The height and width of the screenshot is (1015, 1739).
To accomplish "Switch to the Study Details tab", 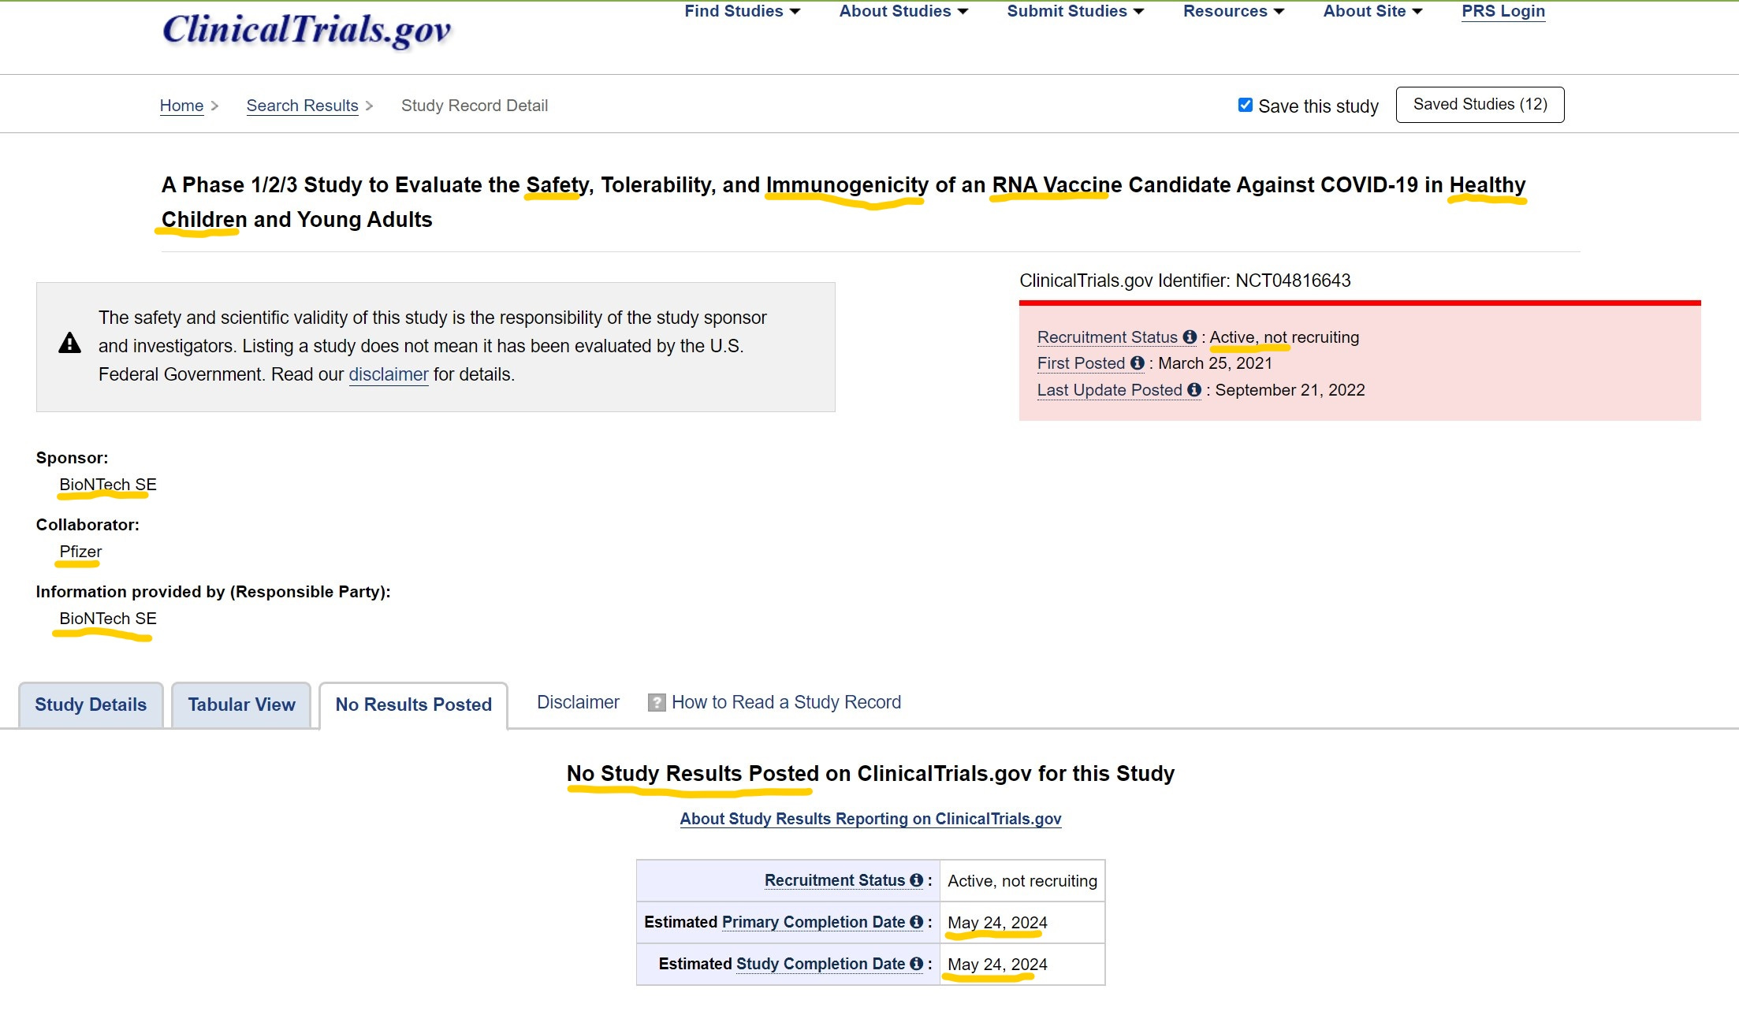I will [91, 705].
